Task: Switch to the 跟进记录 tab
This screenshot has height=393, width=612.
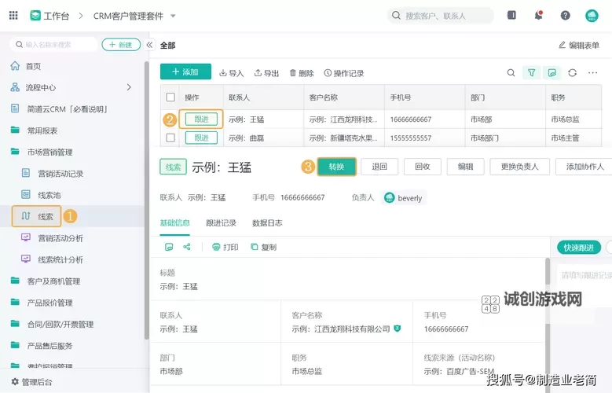Action: click(x=222, y=222)
